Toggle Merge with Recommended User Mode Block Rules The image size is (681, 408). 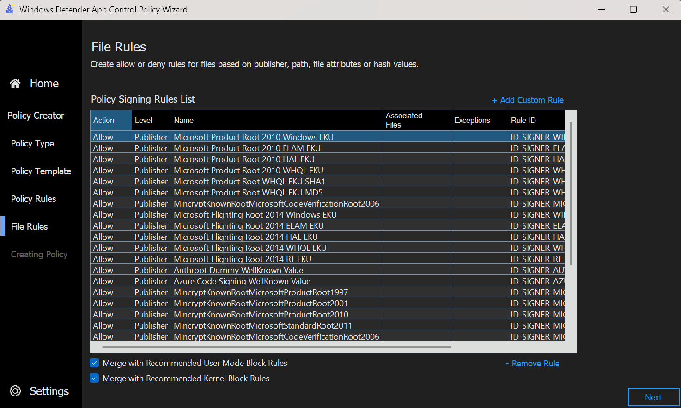[x=94, y=363]
